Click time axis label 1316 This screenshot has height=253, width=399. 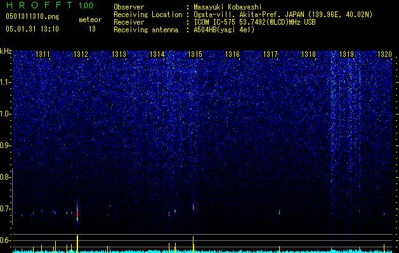coord(233,54)
